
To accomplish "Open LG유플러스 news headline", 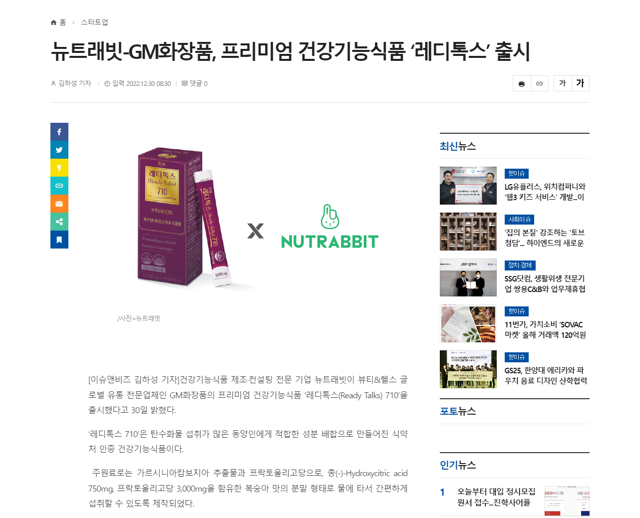I will (545, 192).
